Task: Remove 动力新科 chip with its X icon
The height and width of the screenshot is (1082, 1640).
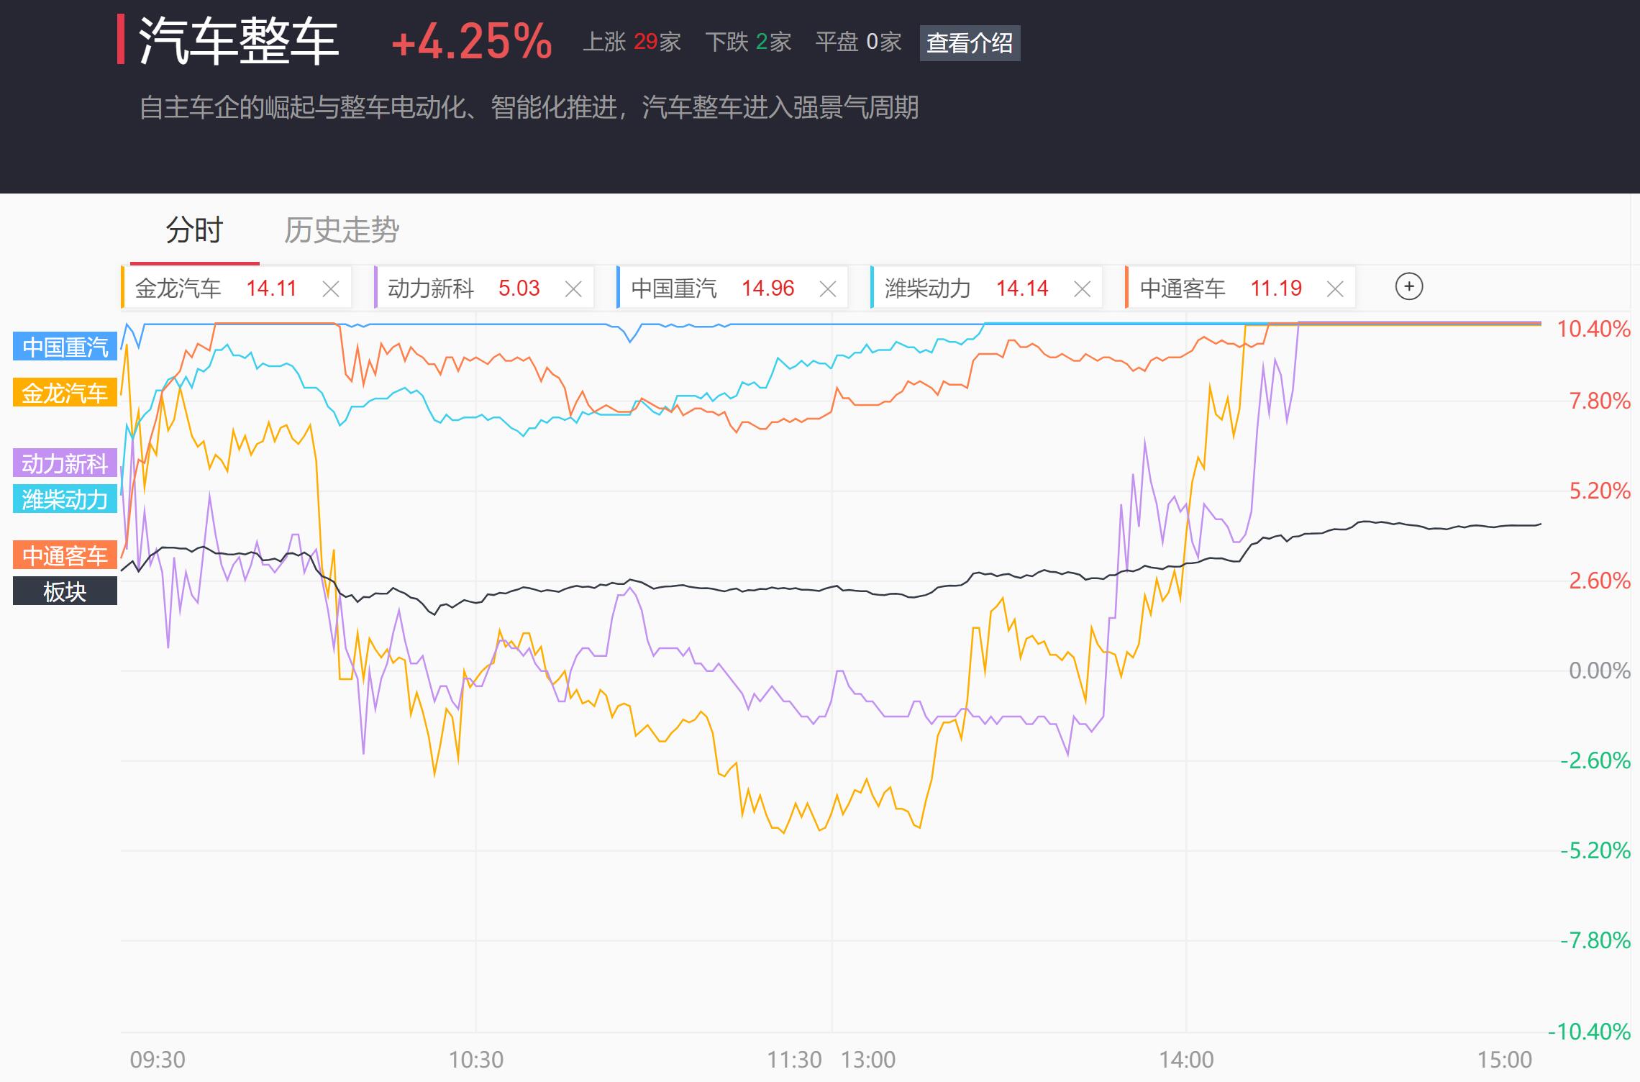Action: (x=573, y=289)
